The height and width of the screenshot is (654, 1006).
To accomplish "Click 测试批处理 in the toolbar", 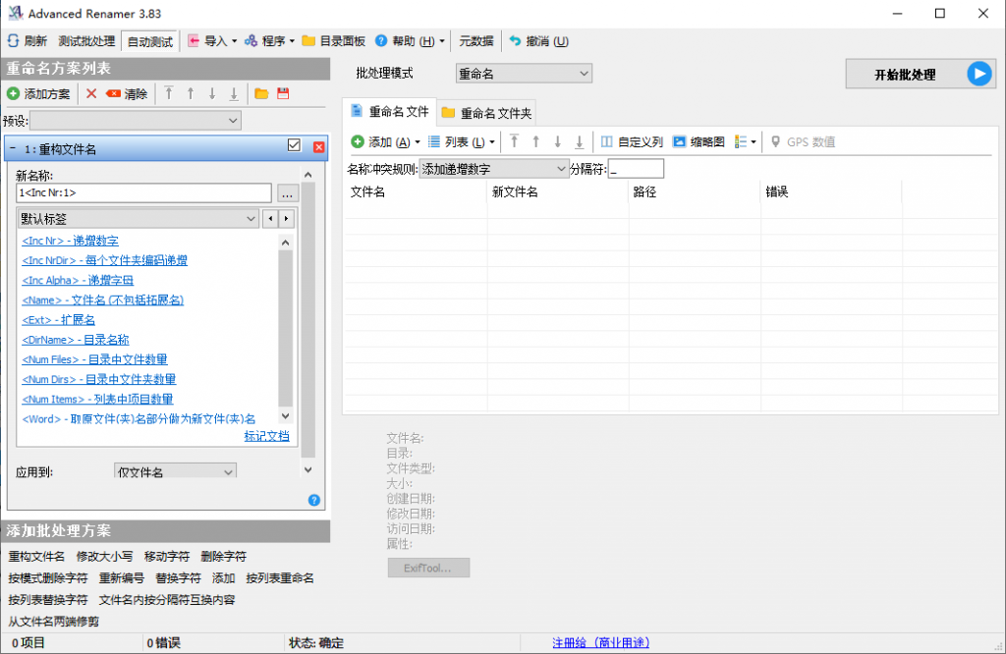I will coord(86,41).
